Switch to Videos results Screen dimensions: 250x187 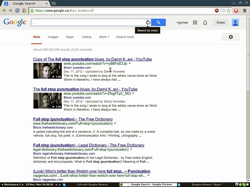pos(86,37)
